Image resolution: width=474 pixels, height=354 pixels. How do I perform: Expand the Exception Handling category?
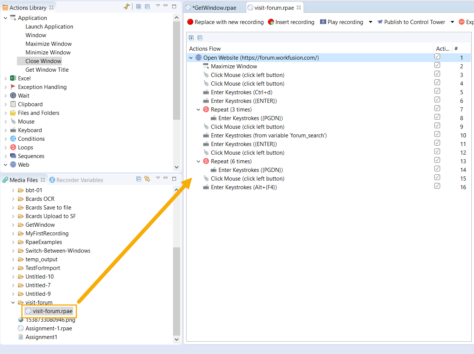pyautogui.click(x=5, y=87)
